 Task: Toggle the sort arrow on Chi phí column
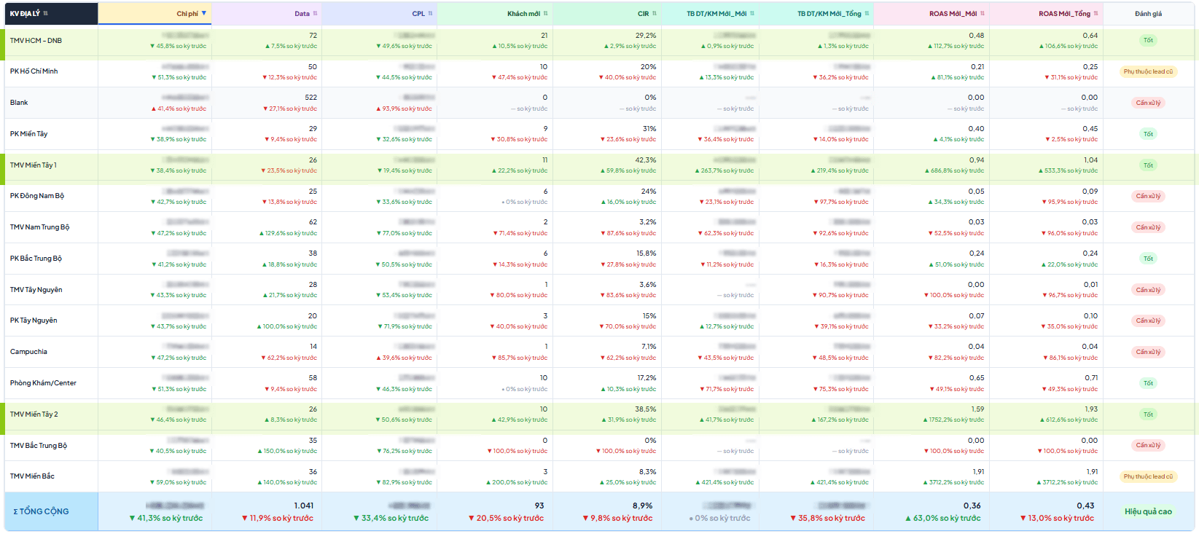204,13
